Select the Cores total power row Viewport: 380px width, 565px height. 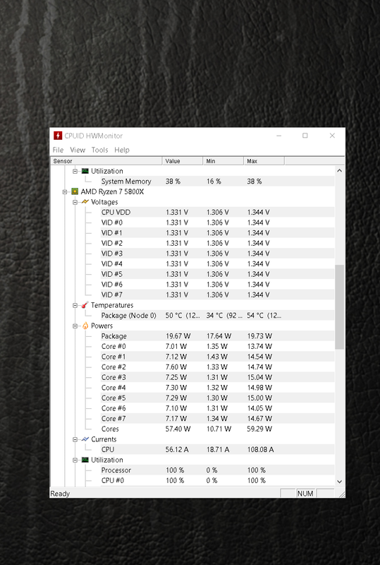tap(217, 429)
